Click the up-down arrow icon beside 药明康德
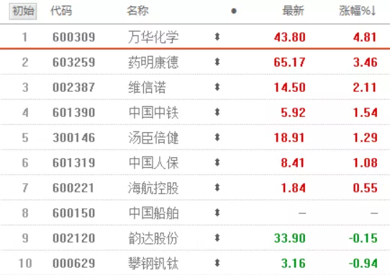 (x=217, y=62)
